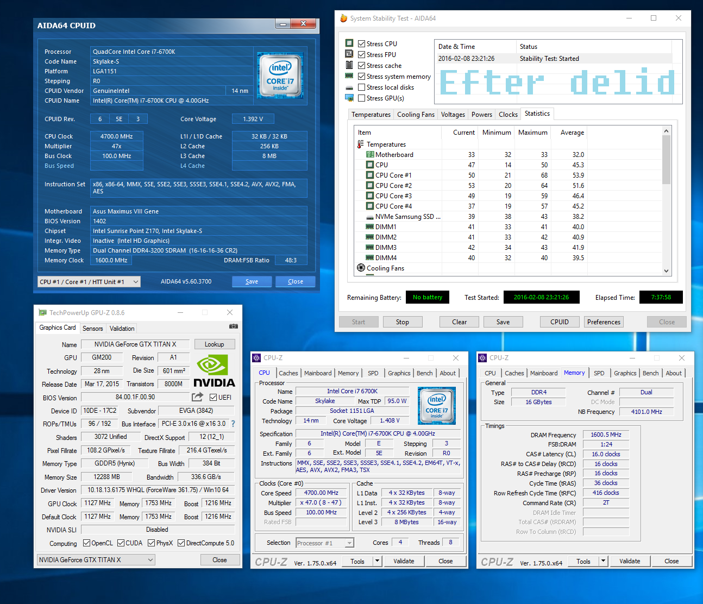Image resolution: width=703 pixels, height=604 pixels.
Task: Click the Core Speed 4700.00 MHz field
Action: (x=321, y=493)
